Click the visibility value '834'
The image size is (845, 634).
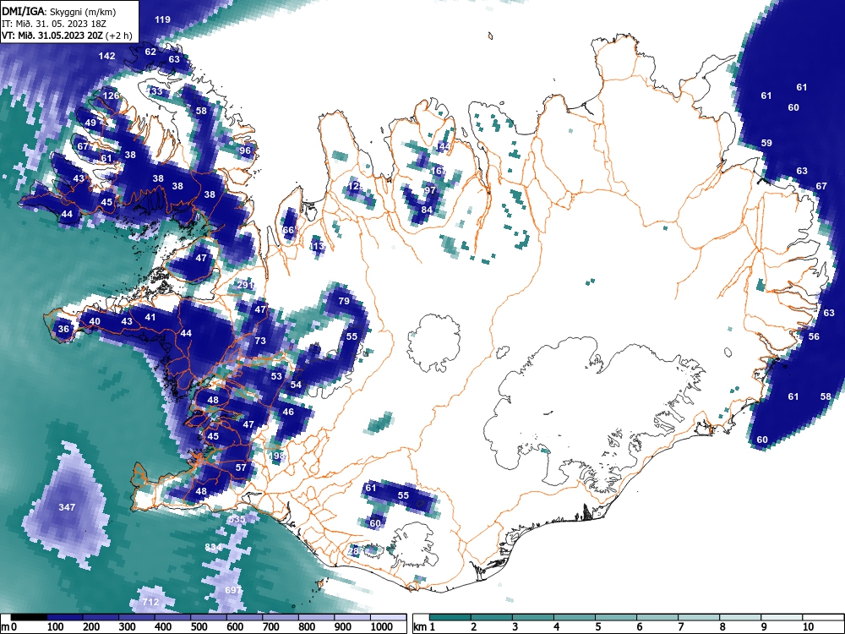pyautogui.click(x=214, y=547)
